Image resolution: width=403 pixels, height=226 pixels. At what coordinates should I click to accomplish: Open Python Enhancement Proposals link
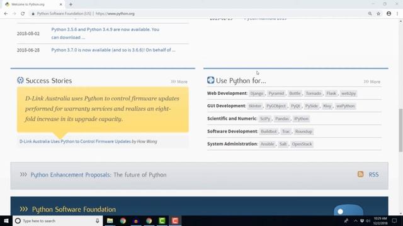point(71,175)
